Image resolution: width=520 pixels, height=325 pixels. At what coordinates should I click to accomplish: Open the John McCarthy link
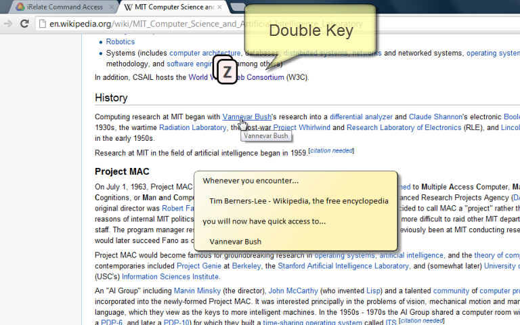(x=293, y=291)
